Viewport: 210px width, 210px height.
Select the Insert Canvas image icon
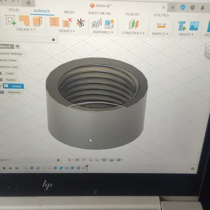(x=194, y=26)
